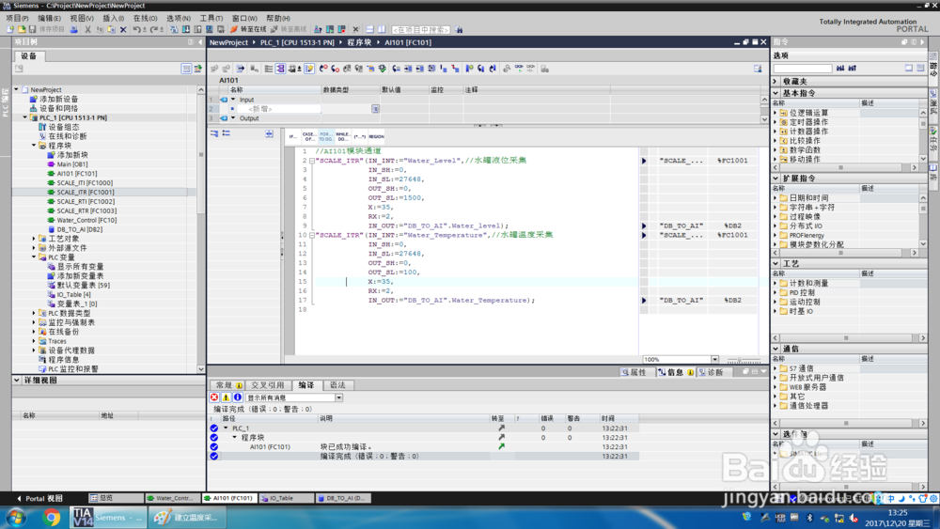Switch to the 常规 tab

tap(227, 385)
